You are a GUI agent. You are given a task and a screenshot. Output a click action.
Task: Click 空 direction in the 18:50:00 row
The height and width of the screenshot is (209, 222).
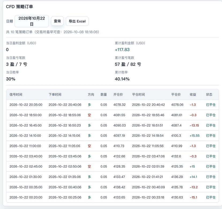[x=89, y=115]
